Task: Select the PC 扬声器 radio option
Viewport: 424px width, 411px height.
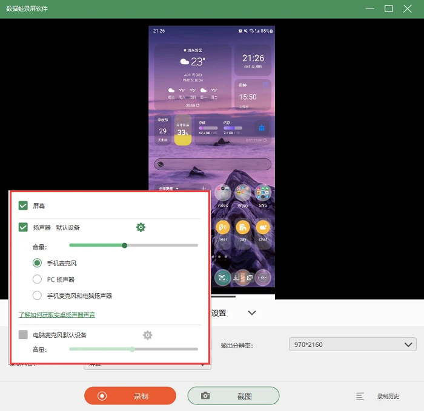Action: [37, 279]
